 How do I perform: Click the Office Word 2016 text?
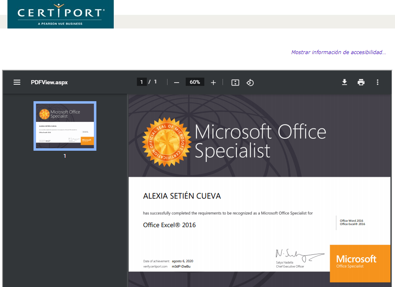(x=352, y=221)
